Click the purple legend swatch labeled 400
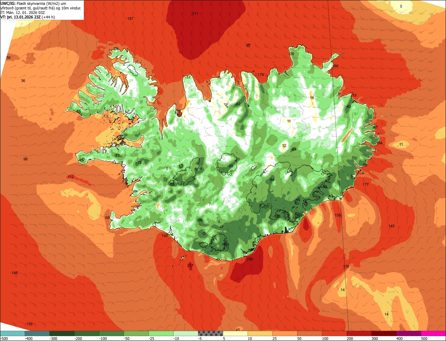Image resolution: width=446 pixels, height=341 pixels. (408, 333)
